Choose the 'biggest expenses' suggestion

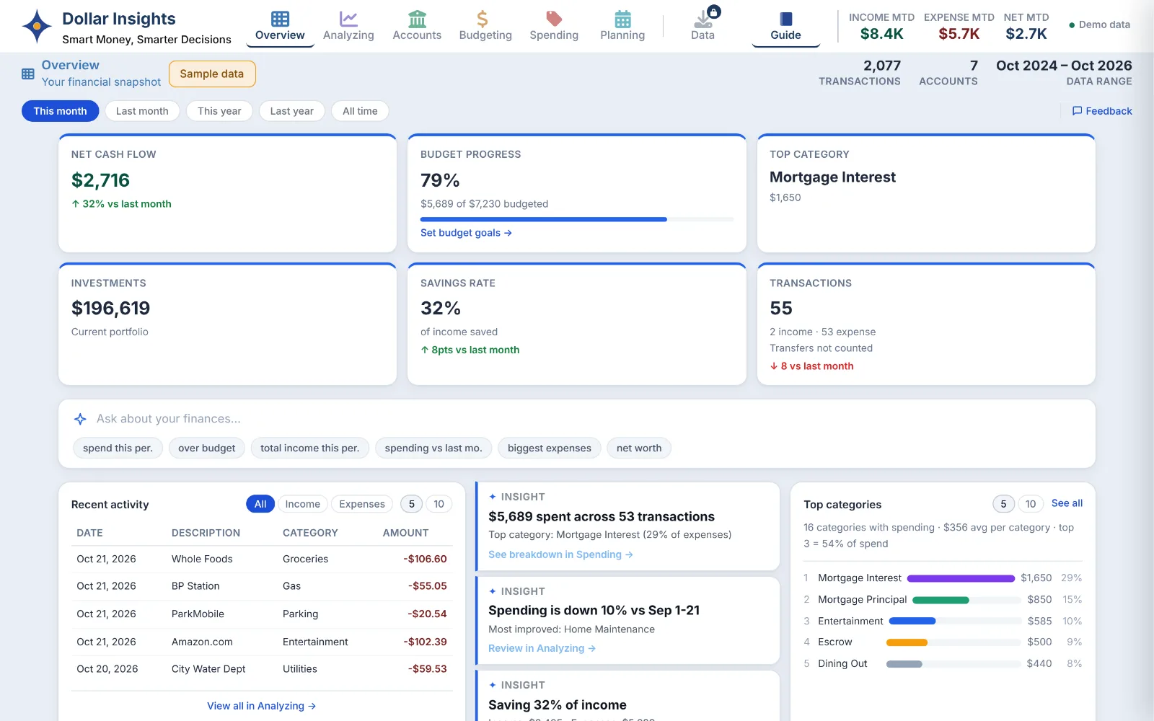[x=550, y=448]
